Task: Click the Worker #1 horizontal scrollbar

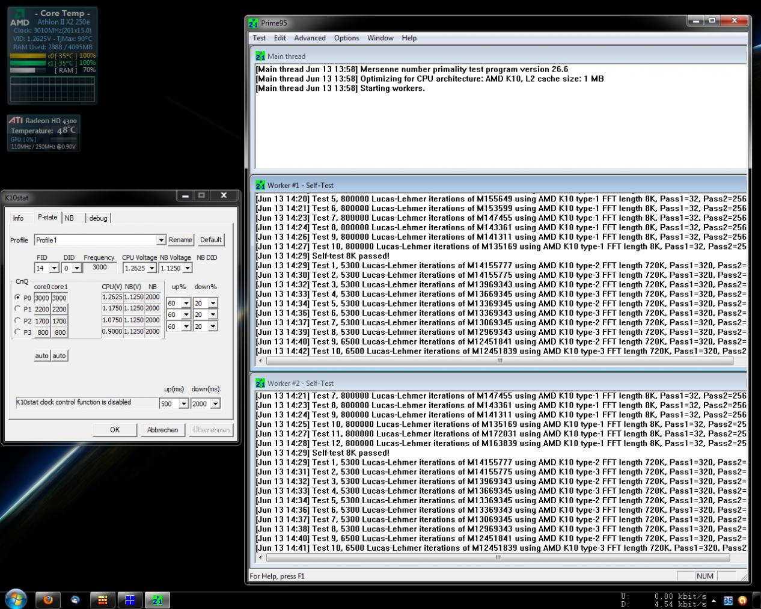Action: (500, 361)
